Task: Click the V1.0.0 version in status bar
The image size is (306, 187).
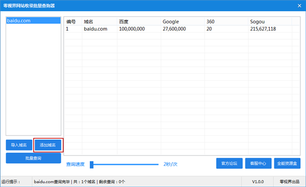Action: tap(258, 182)
